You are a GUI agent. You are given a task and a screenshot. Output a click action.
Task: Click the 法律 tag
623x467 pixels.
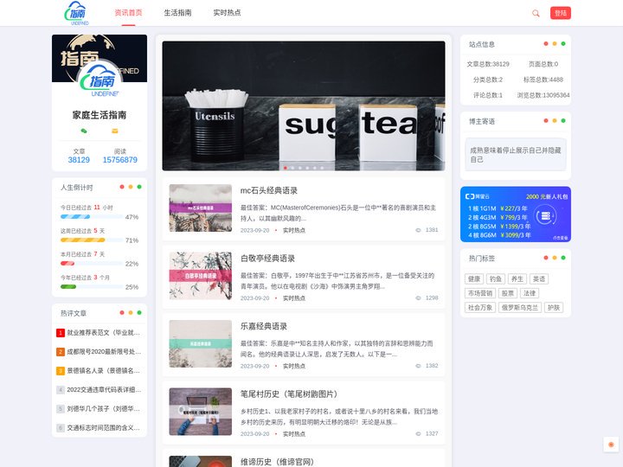tap(530, 293)
